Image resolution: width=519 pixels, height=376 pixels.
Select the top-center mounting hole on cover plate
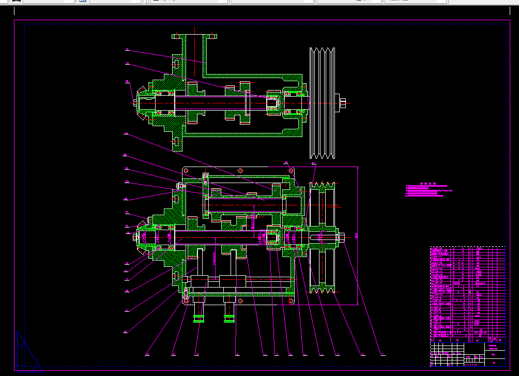click(x=240, y=171)
